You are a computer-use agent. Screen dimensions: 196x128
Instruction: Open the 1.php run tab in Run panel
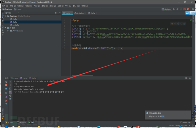23,78
